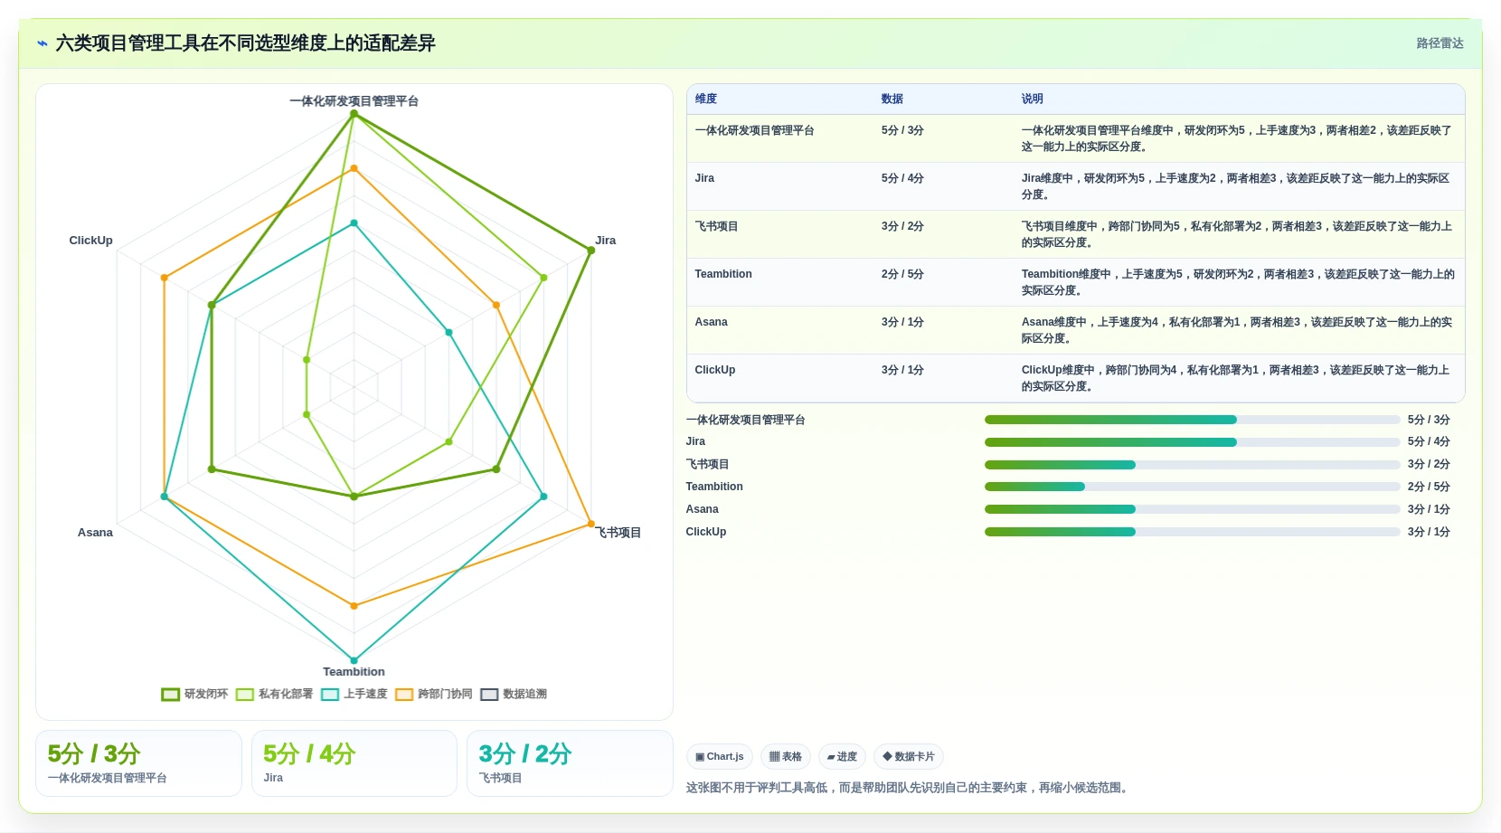1501x833 pixels.
Task: Toggle the 跨部门协同 legend series
Action: pyautogui.click(x=433, y=694)
